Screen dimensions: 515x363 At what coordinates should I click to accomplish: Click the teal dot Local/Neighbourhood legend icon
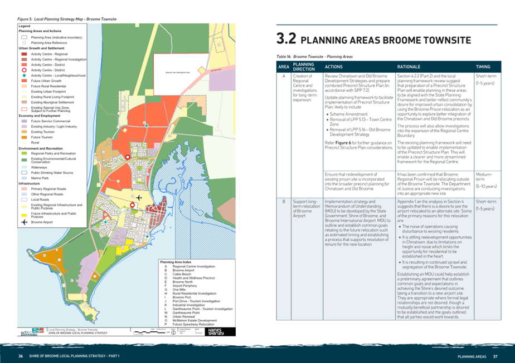24,76
